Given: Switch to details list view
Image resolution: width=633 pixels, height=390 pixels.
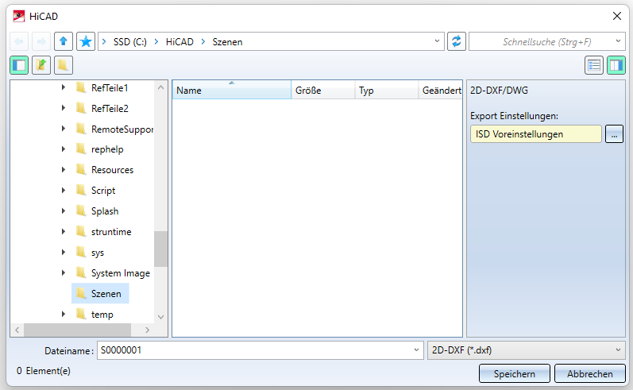Looking at the screenshot, I should (594, 65).
